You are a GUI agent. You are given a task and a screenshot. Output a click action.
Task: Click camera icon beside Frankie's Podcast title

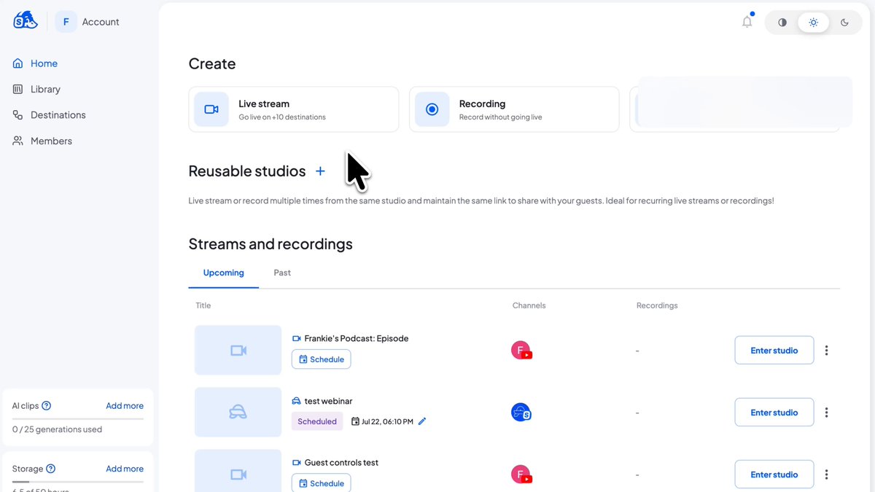(x=296, y=338)
